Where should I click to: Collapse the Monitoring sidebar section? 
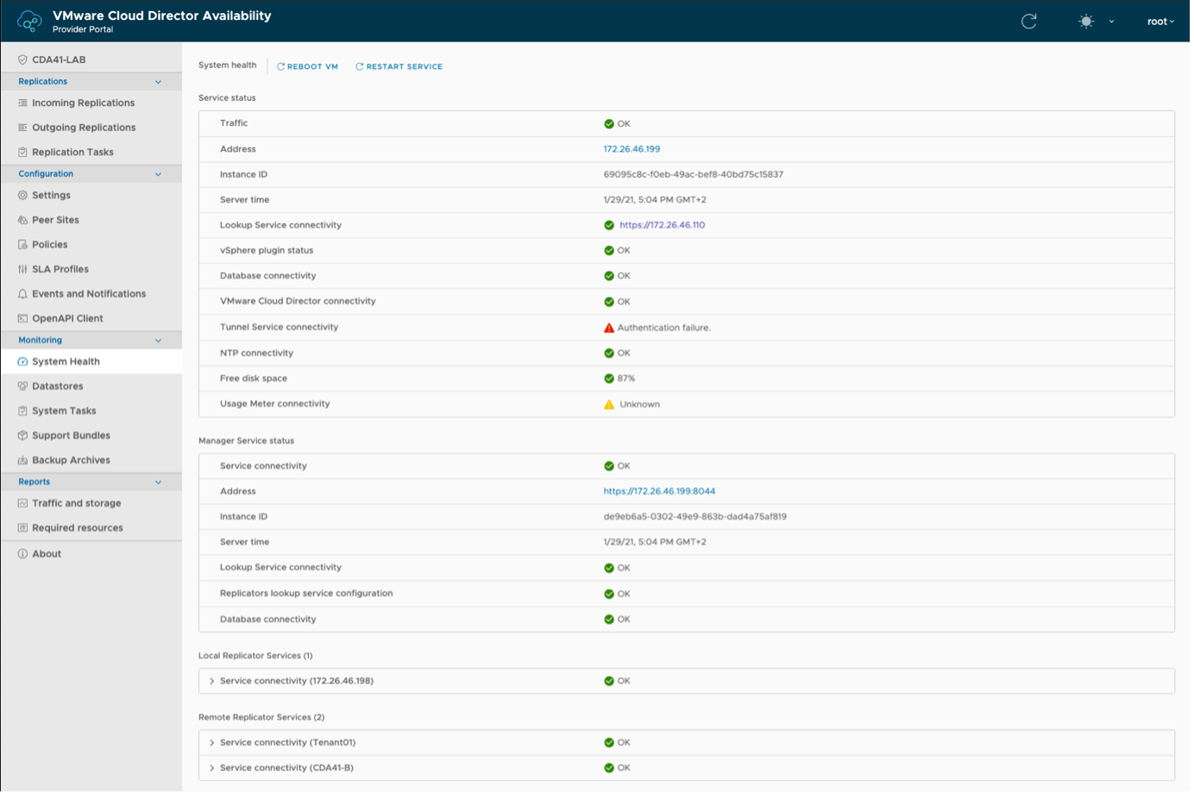point(158,341)
